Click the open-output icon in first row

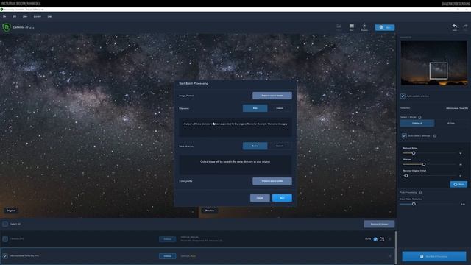coord(382,239)
